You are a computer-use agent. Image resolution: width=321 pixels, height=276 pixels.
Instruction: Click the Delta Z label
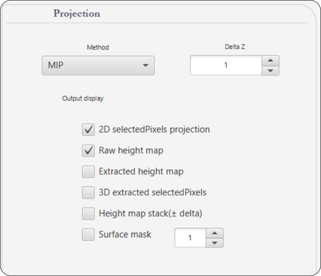point(235,47)
